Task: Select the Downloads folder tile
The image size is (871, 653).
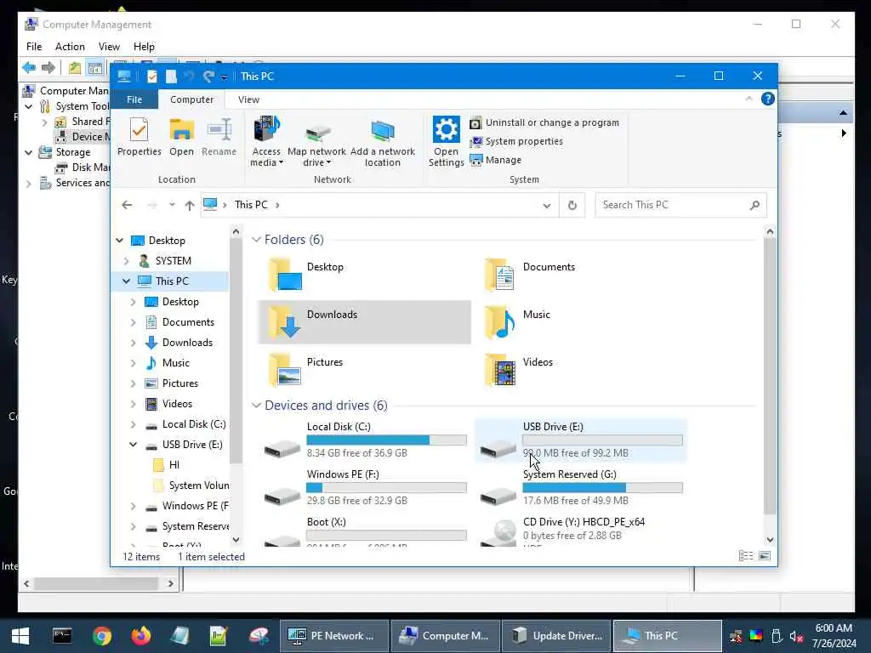Action: [x=364, y=322]
